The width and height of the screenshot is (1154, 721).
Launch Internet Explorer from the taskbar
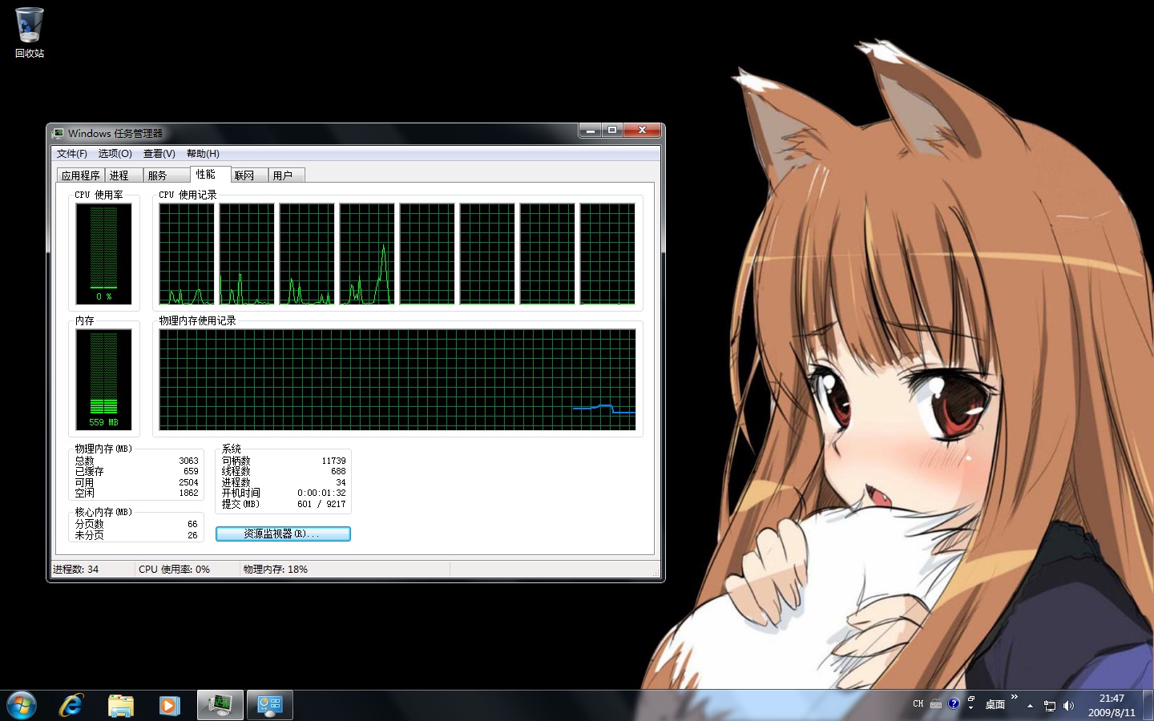coord(71,706)
